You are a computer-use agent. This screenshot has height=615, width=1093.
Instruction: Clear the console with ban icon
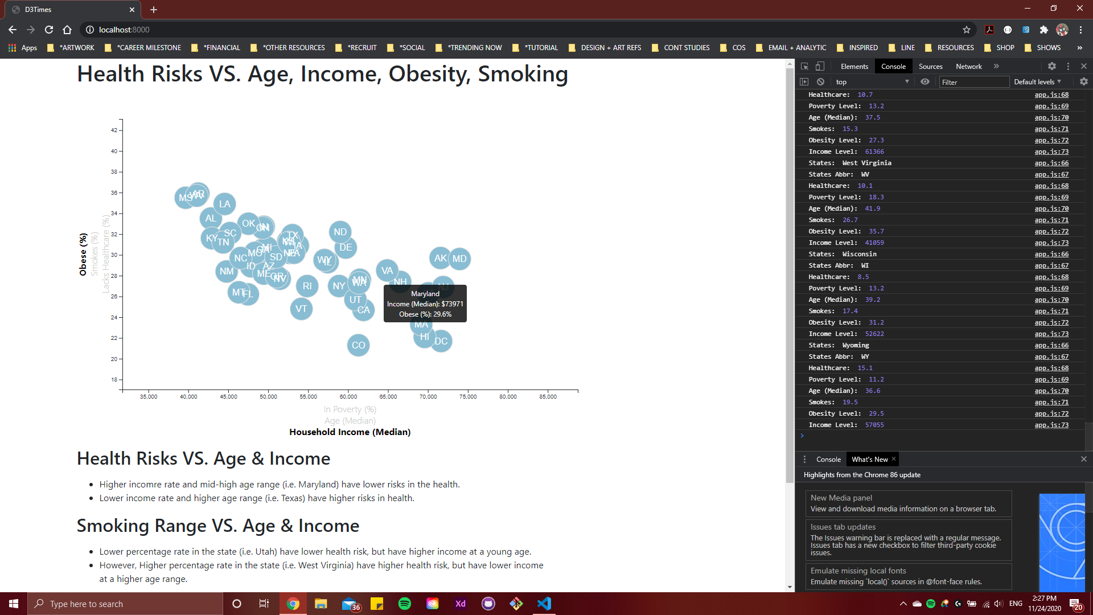[x=820, y=82]
